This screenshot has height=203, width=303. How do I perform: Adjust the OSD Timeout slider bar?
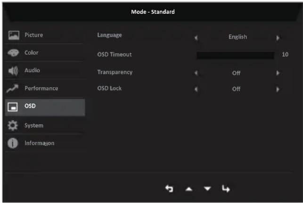pos(235,56)
